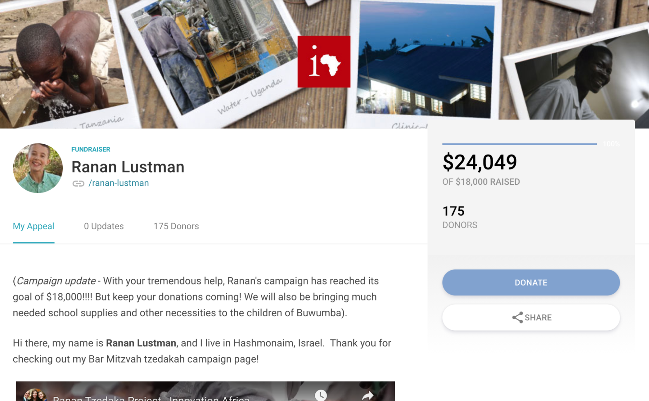Click the Ranan Tzedaka Project video title
This screenshot has height=401, width=649.
151,398
